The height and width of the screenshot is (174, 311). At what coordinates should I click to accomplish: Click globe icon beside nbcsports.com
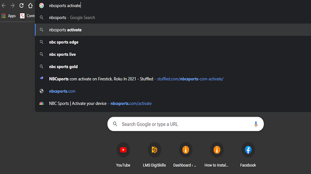click(41, 91)
